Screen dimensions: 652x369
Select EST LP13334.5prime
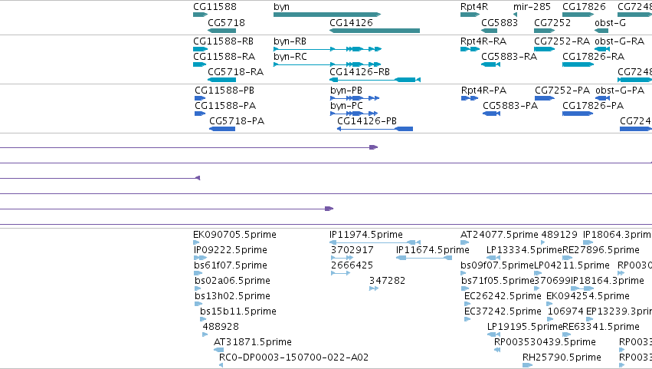[524, 250]
